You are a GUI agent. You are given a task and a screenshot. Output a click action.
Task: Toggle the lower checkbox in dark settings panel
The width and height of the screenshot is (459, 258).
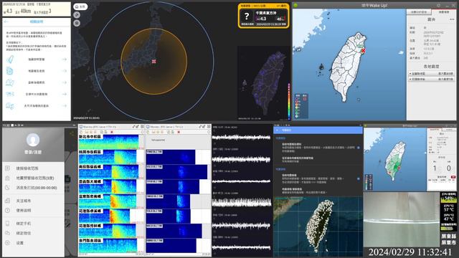tap(359, 178)
